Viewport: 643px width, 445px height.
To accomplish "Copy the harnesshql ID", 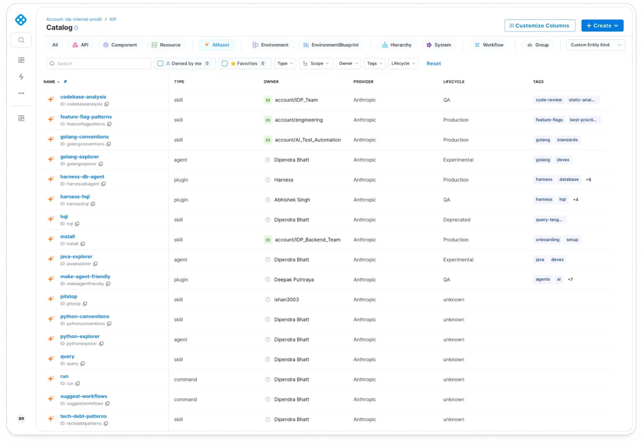I will click(93, 204).
